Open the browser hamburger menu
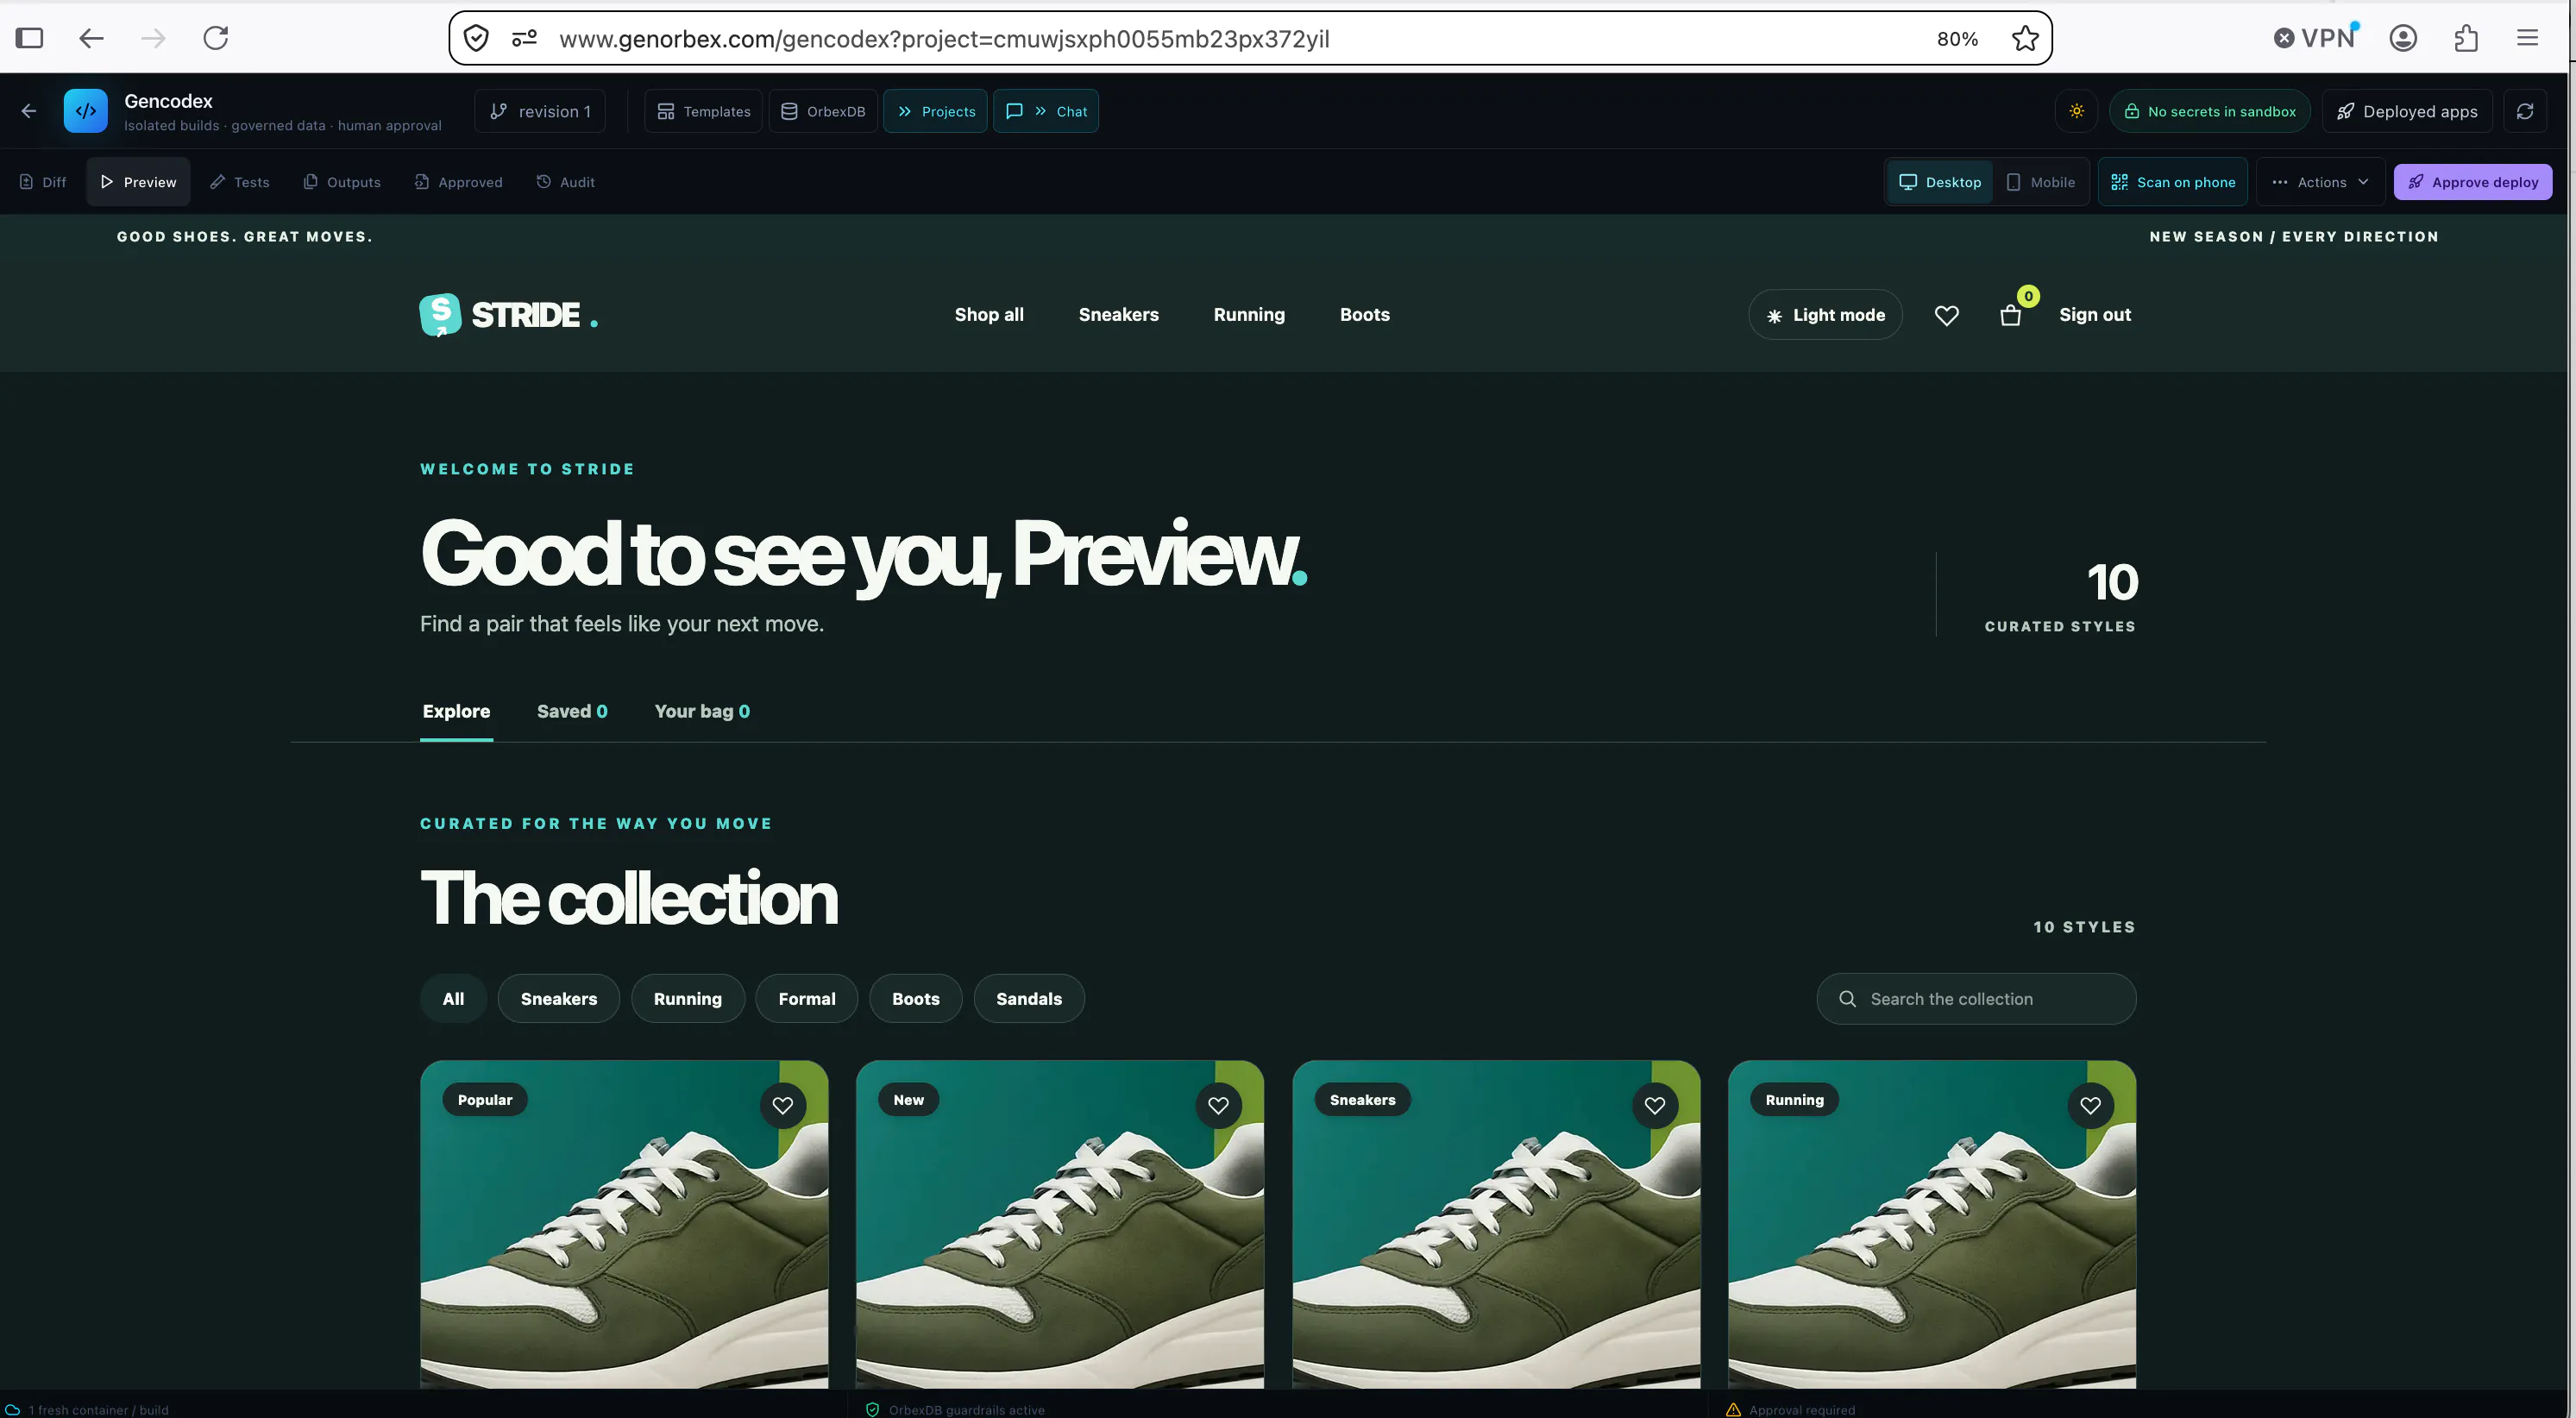The width and height of the screenshot is (2576, 1418). (x=2527, y=38)
